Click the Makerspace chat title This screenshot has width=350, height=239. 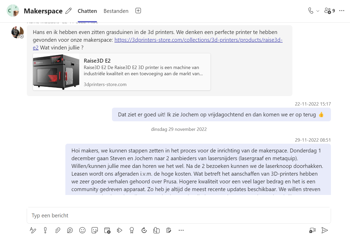coord(43,11)
